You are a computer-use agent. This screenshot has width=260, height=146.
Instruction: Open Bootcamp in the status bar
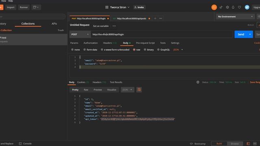pos(198,144)
